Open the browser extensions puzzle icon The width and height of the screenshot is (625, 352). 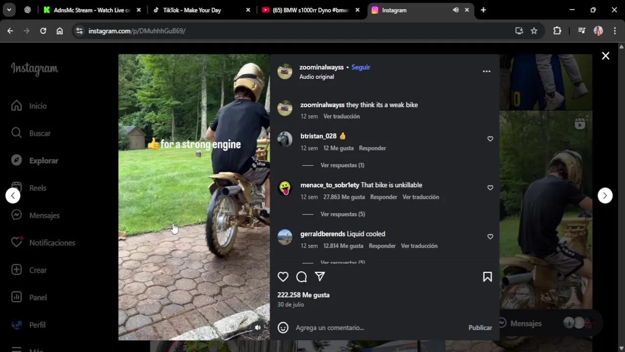pyautogui.click(x=557, y=31)
